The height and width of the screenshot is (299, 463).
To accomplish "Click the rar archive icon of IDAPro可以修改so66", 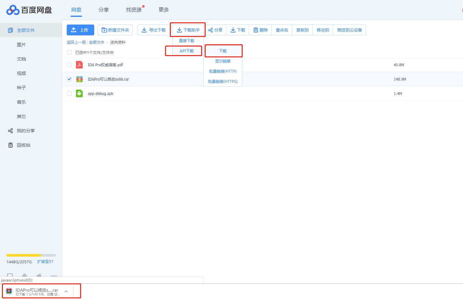I will [x=80, y=79].
